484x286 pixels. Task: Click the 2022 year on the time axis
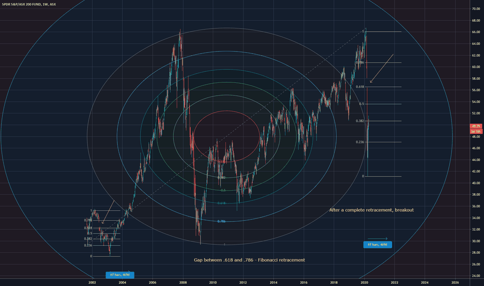[394, 282]
